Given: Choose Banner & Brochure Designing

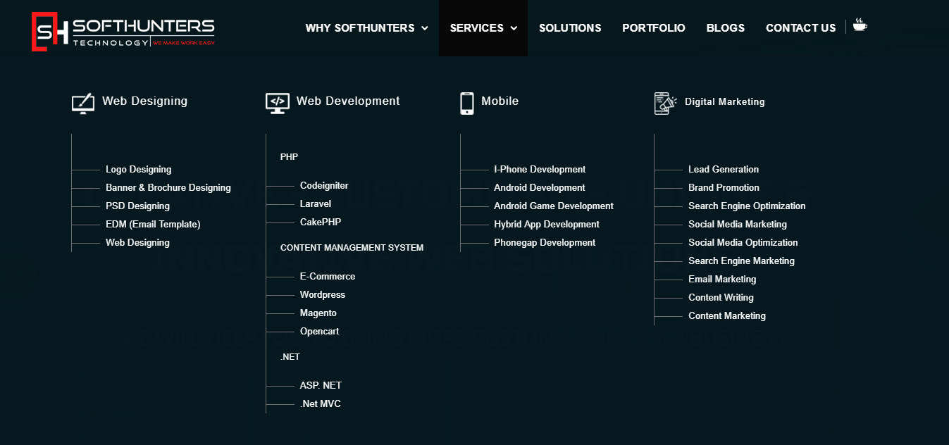Looking at the screenshot, I should point(168,188).
